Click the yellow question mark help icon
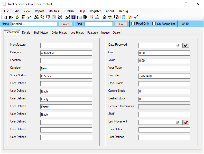The width and height of the screenshot is (204, 154). pos(129,17)
